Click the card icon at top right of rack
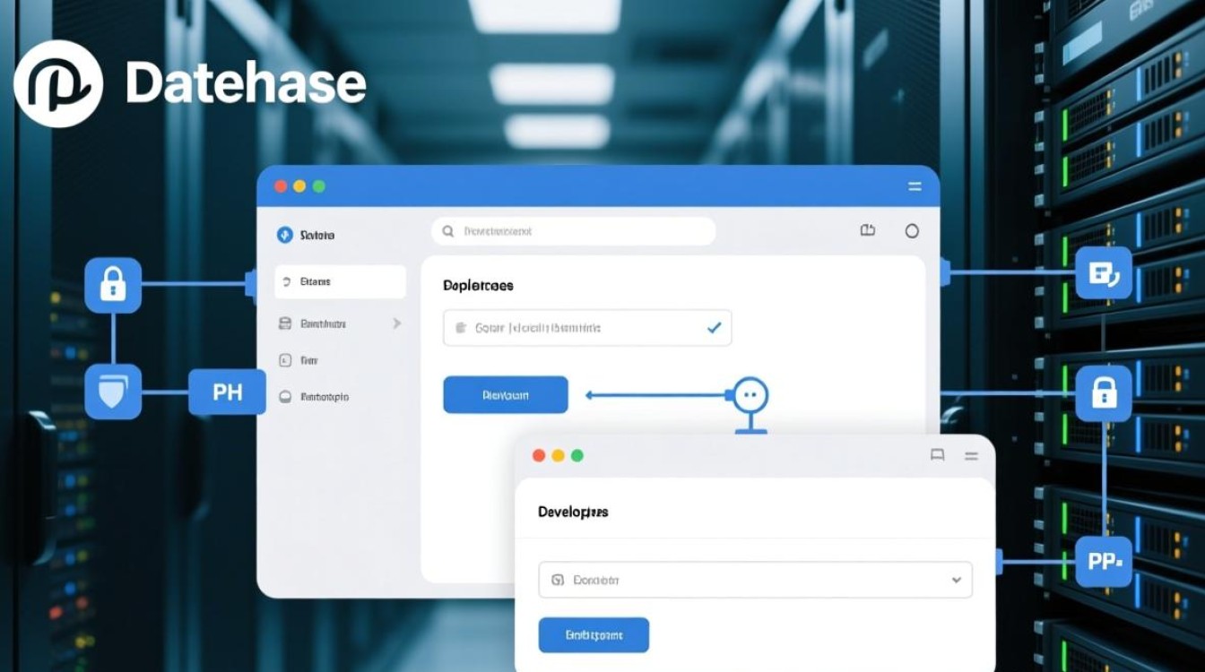 click(x=1104, y=273)
